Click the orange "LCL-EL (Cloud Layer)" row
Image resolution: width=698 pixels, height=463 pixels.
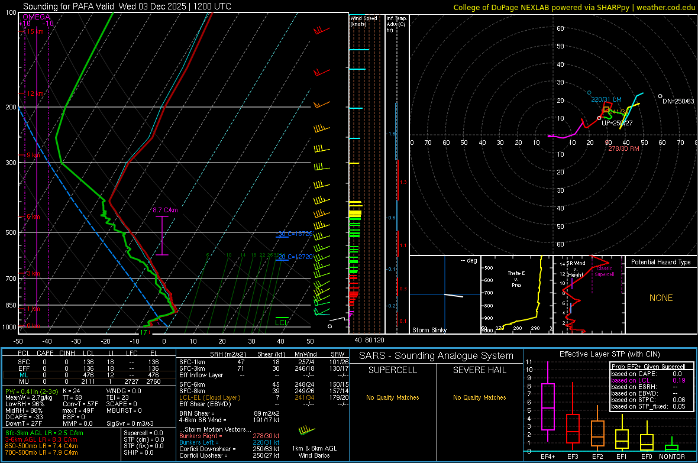(x=264, y=397)
